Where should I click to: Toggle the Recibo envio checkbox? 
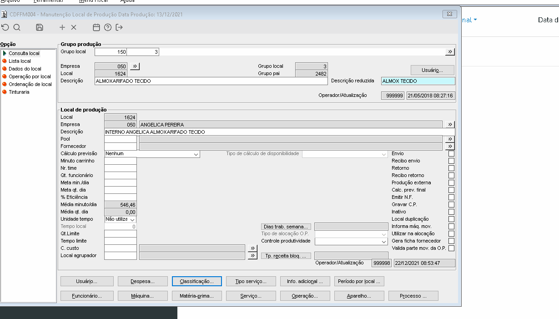click(x=451, y=161)
